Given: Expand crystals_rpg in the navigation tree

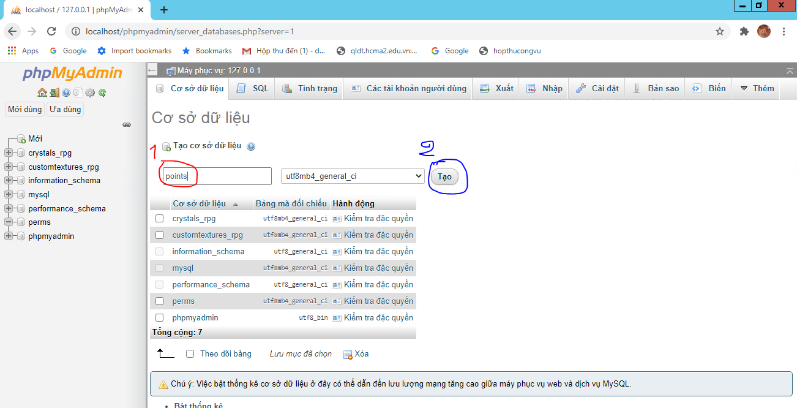Looking at the screenshot, I should pyautogui.click(x=9, y=153).
